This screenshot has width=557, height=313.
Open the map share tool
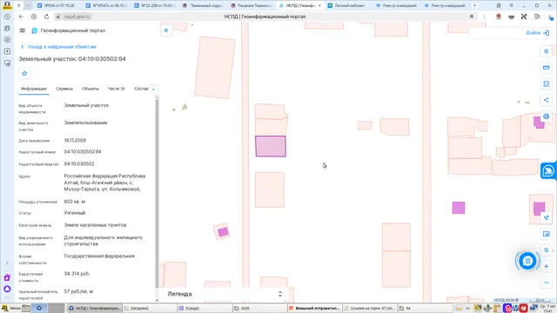547,100
